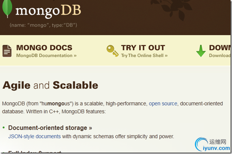
Task: Click the green bullet beside Document-oriented storage
Action: tap(4, 128)
